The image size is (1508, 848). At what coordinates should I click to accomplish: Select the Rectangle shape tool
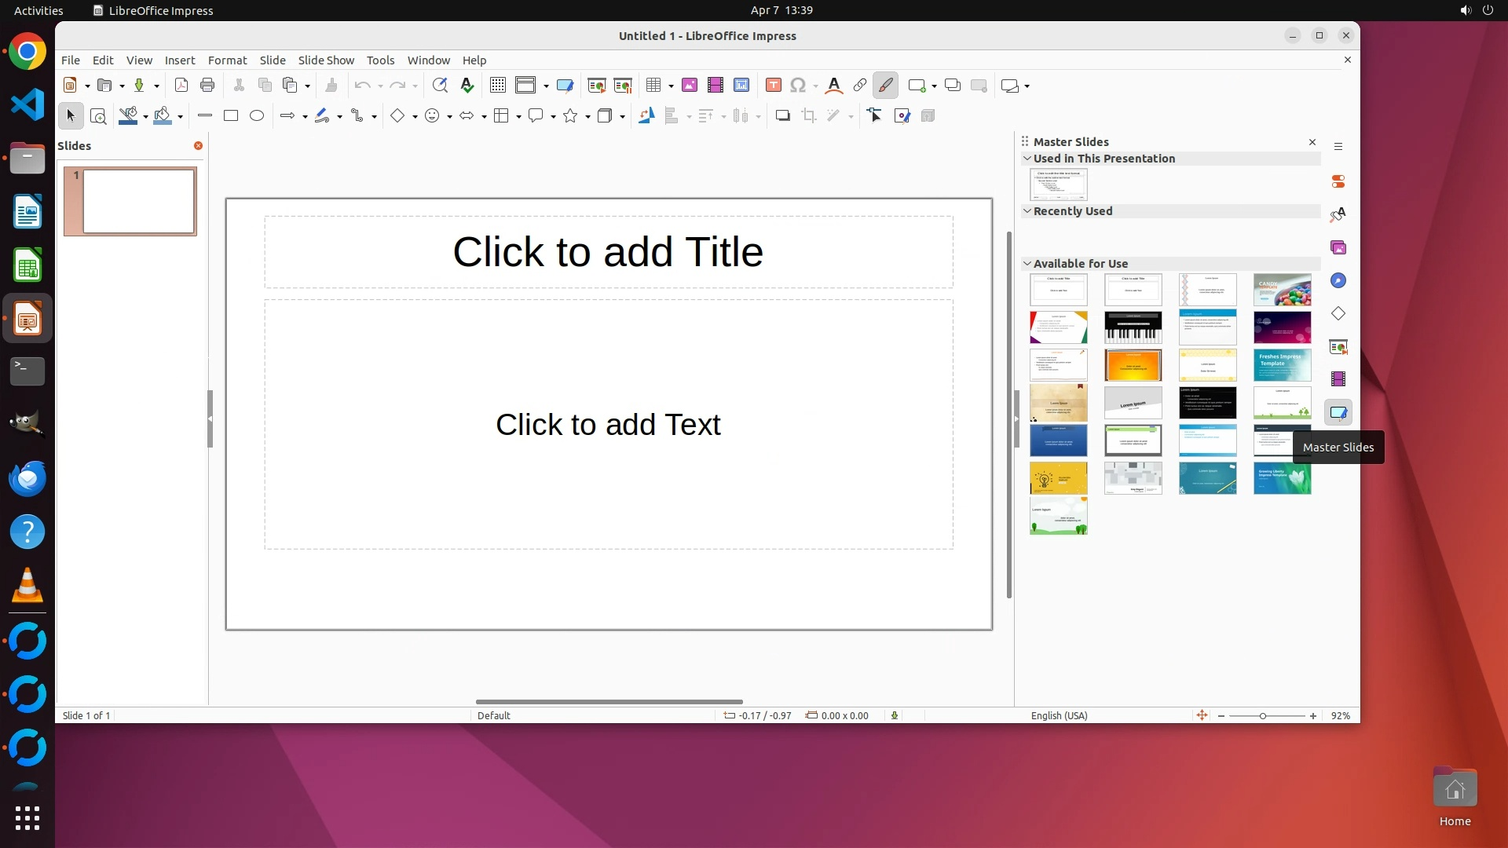231,116
